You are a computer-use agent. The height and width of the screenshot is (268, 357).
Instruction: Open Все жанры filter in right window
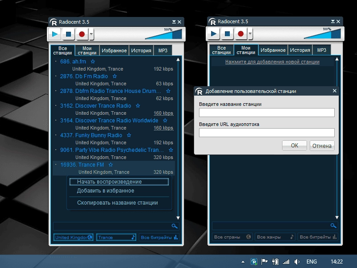click(x=275, y=237)
